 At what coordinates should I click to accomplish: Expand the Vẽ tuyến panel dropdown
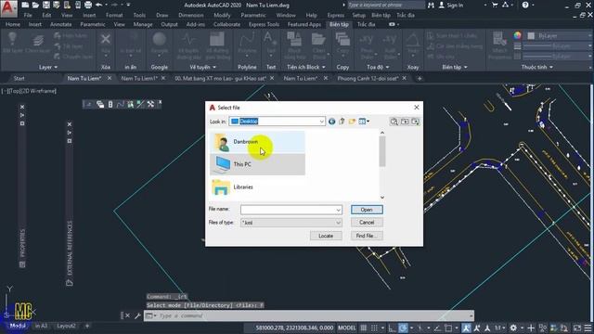pyautogui.click(x=202, y=67)
